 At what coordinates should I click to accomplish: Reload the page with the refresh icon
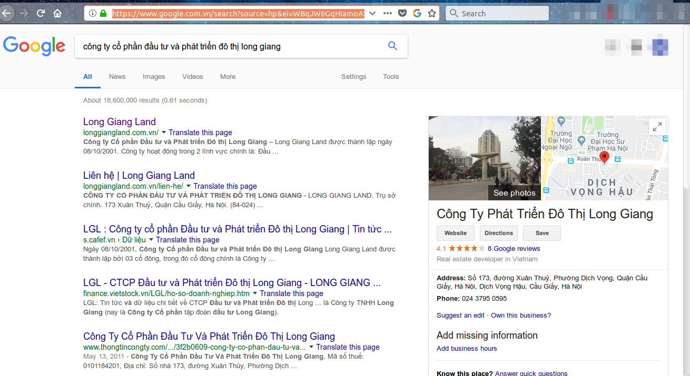click(41, 13)
